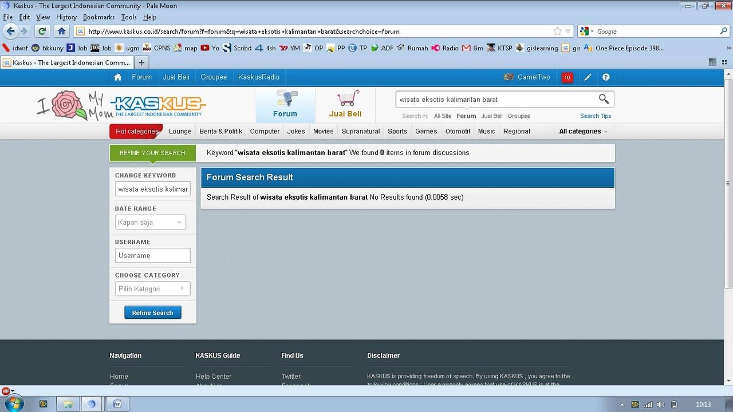Screen dimensions: 733x412
Task: Open the File menu
Action: pyautogui.click(x=8, y=17)
